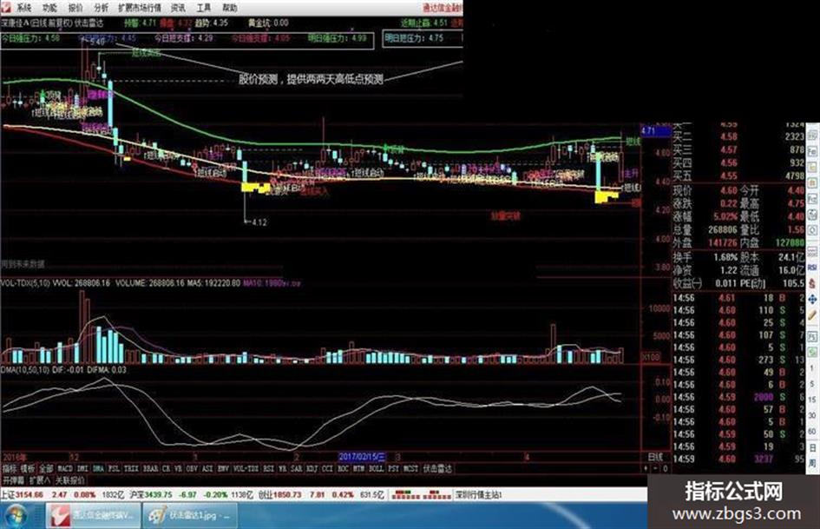
Task: Switch to the DMA indicator
Action: coord(98,469)
